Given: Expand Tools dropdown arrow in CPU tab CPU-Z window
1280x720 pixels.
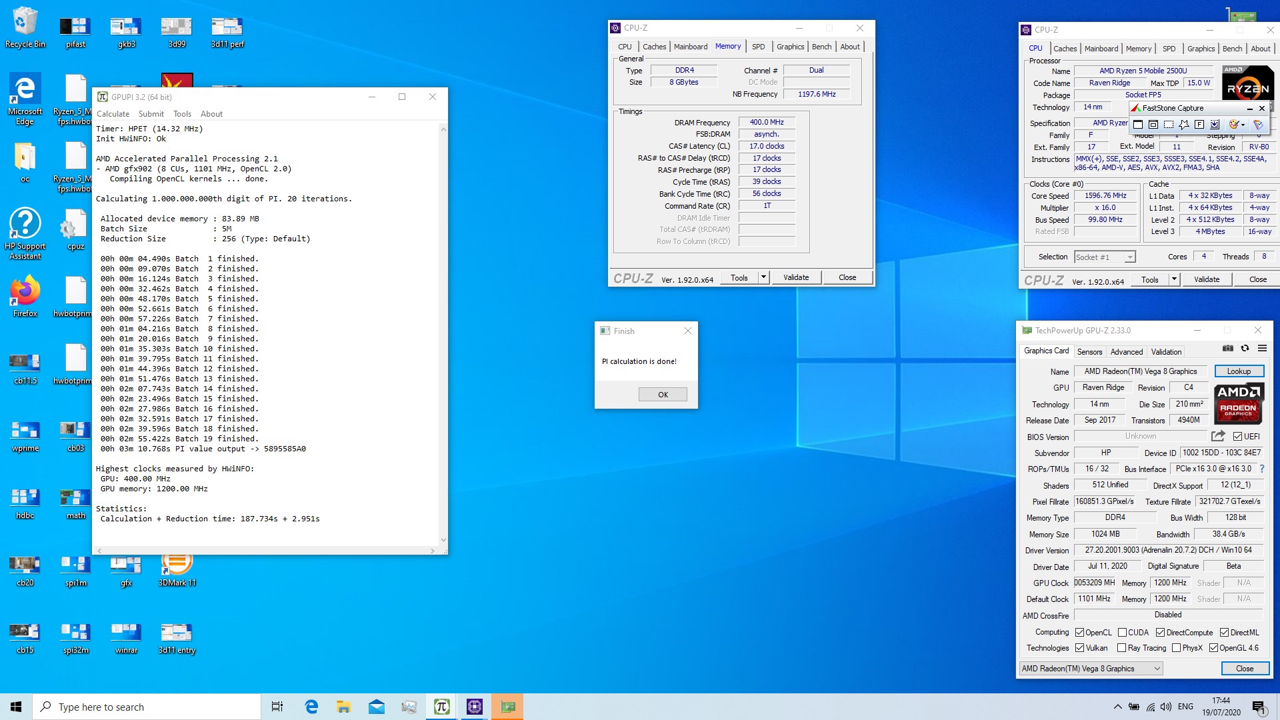Looking at the screenshot, I should (1174, 279).
